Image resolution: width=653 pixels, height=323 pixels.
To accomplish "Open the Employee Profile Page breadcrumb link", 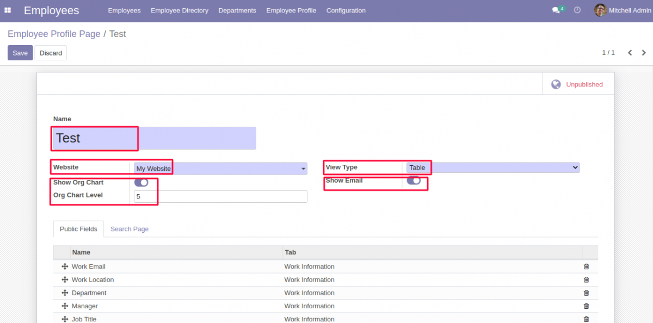I will click(54, 34).
